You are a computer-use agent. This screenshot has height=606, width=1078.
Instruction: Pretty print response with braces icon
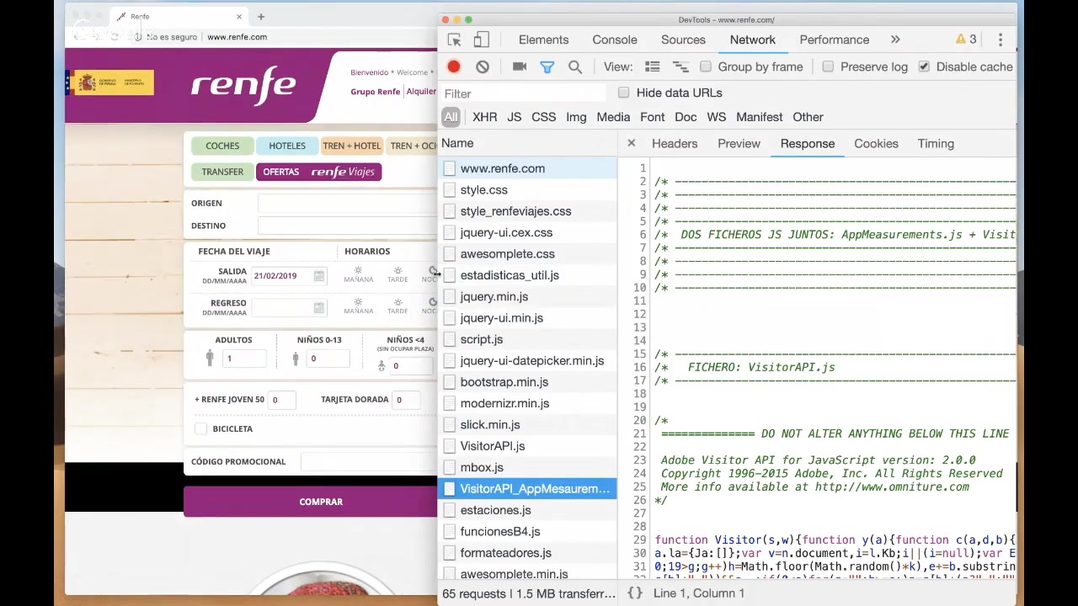click(x=635, y=593)
